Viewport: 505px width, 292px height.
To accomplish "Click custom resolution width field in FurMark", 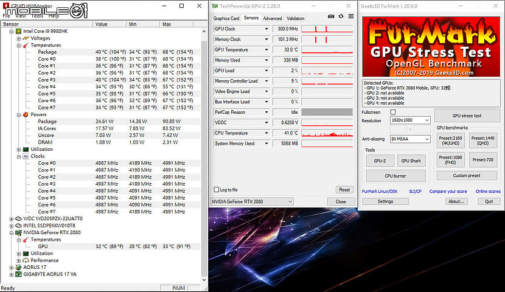I will (x=398, y=130).
